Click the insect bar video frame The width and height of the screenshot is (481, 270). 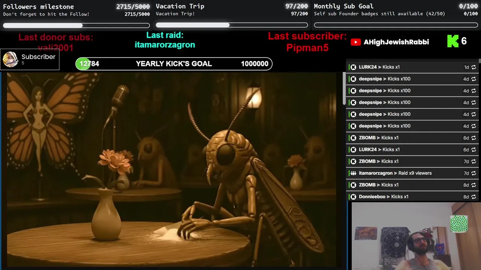[171, 169]
